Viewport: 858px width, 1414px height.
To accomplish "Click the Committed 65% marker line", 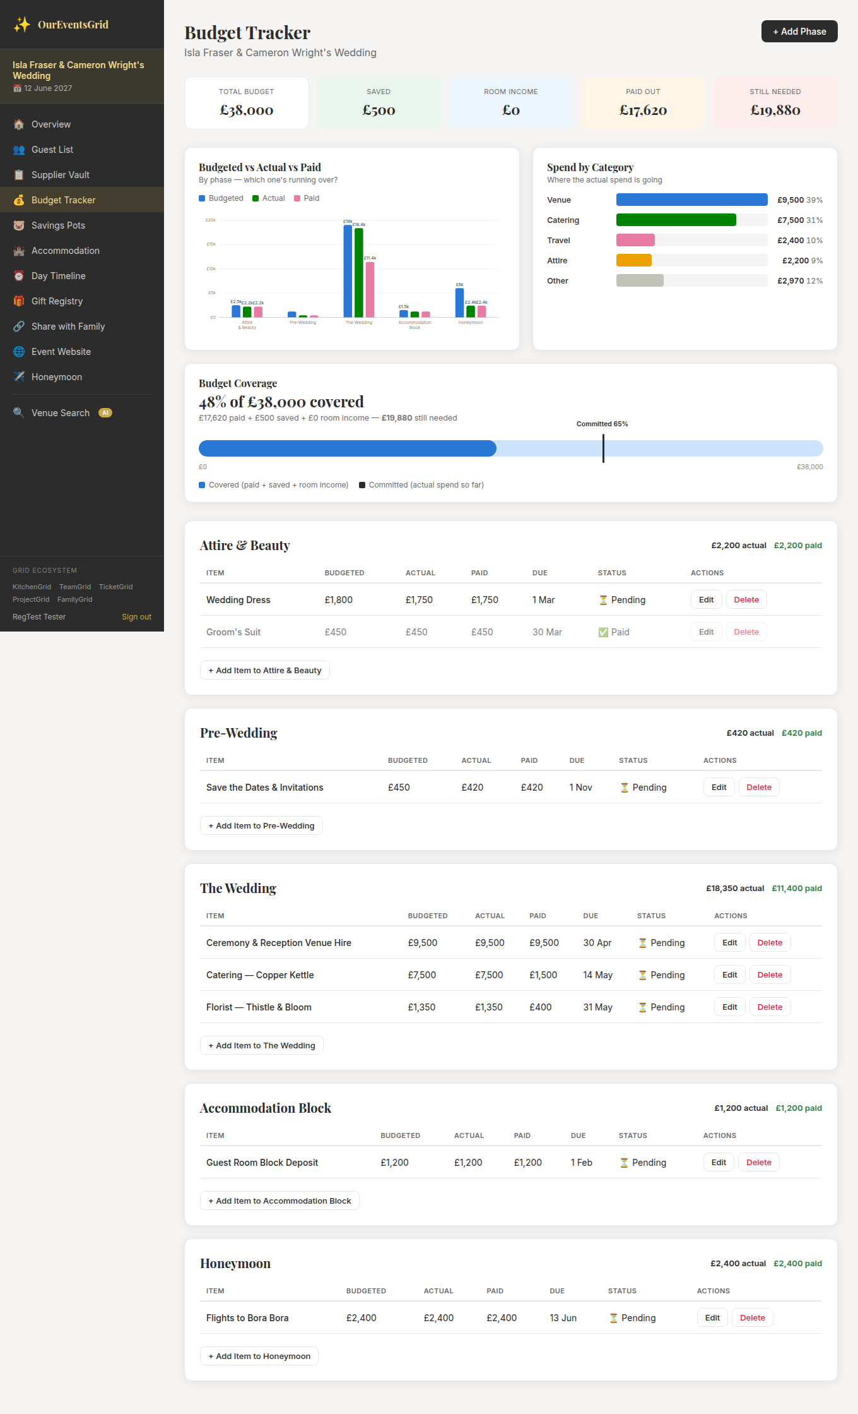I will (603, 448).
